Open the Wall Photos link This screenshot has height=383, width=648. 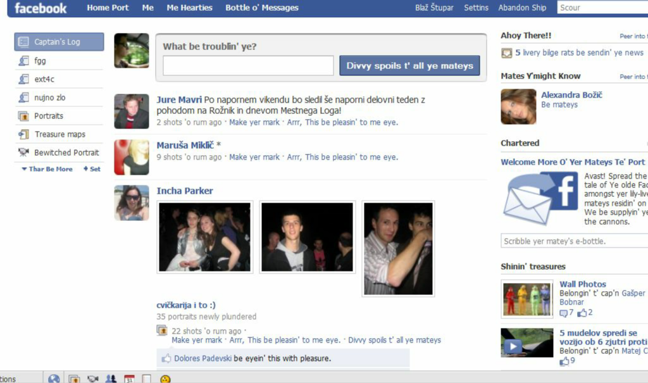[582, 284]
